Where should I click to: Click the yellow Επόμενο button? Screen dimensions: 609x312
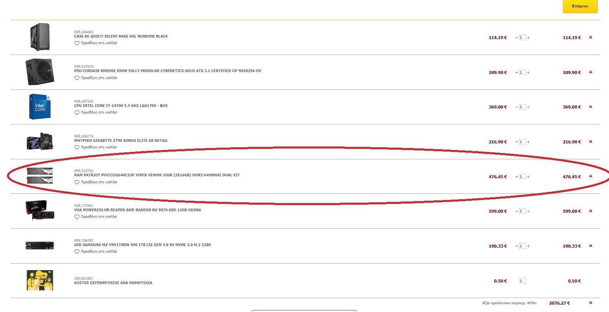[x=580, y=6]
